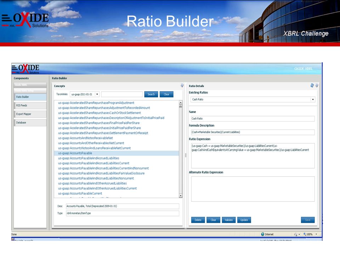
Task: Focus the concept search text field
Action: click(x=122, y=94)
